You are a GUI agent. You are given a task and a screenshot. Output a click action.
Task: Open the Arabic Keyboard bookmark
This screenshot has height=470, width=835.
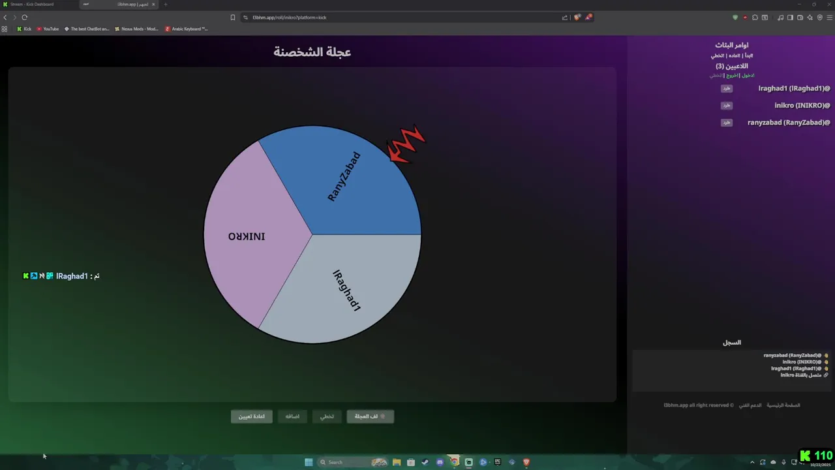187,29
